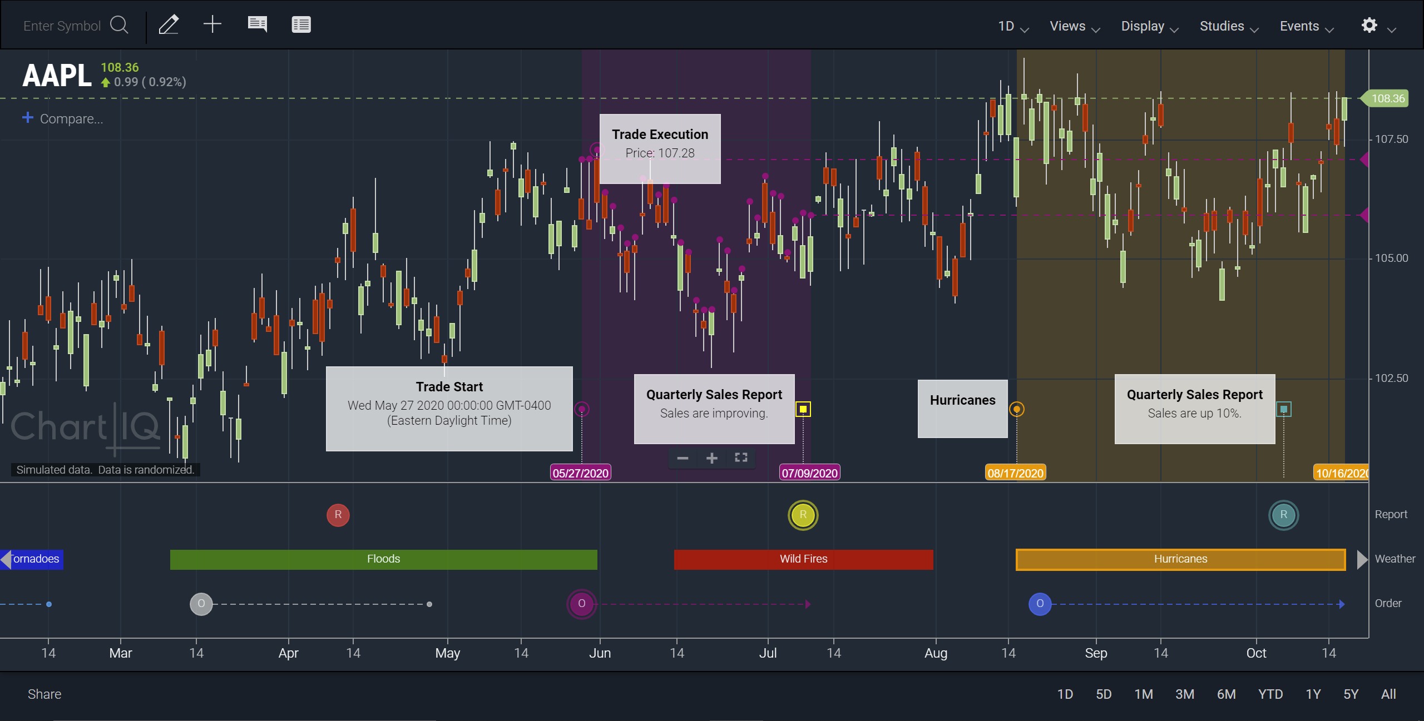Expand the Events dropdown
Image resolution: width=1424 pixels, height=721 pixels.
click(1307, 26)
